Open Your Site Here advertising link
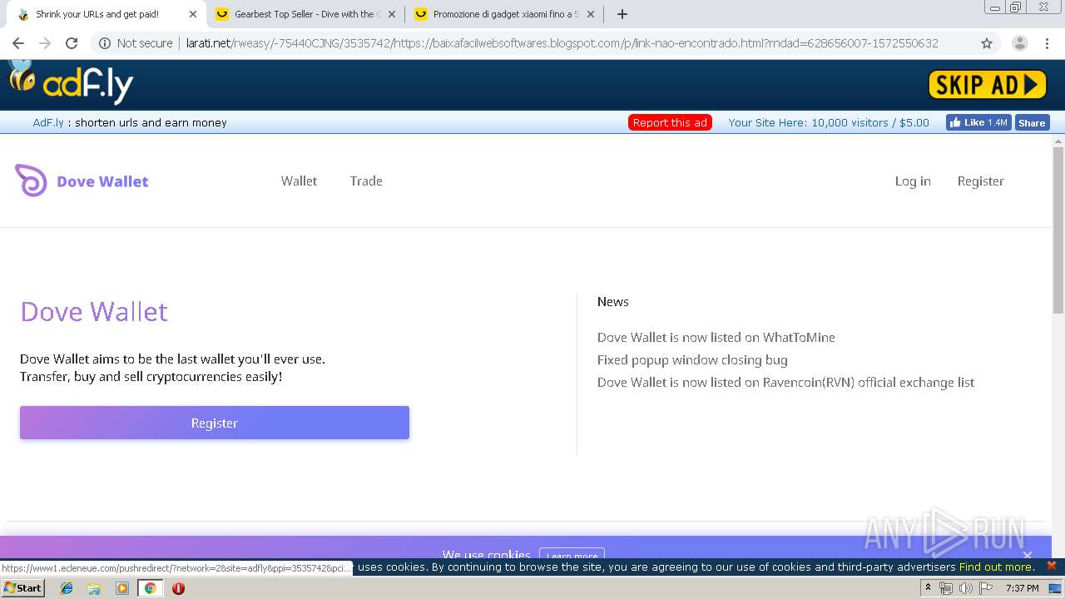 click(828, 122)
